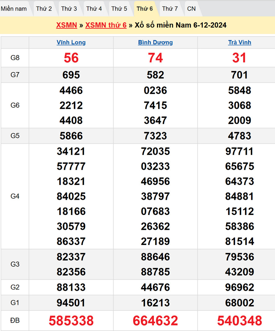The image size is (275, 331).
Task: Click Bình Dương G8 number 74
Action: (x=155, y=58)
